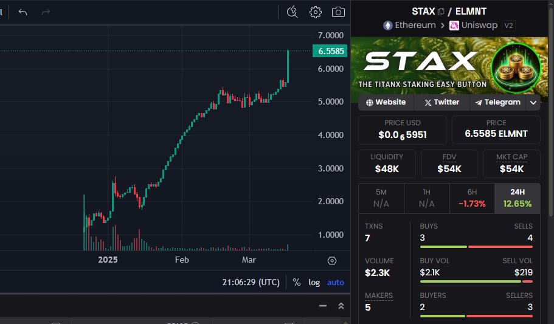This screenshot has height=324, width=554.
Task: Click the MAKERS value 5
Action: coord(368,308)
